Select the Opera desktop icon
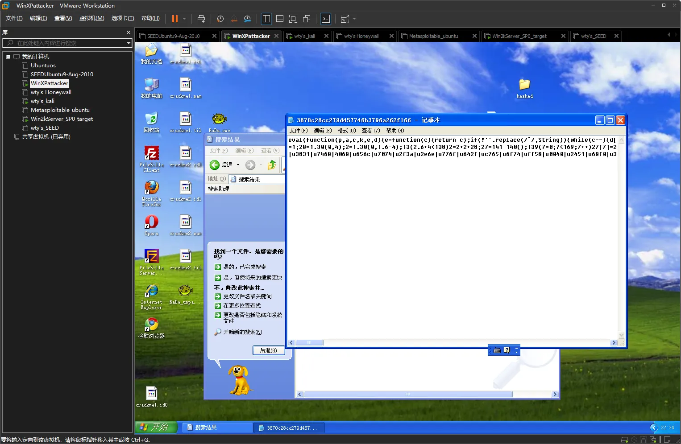 click(x=151, y=225)
